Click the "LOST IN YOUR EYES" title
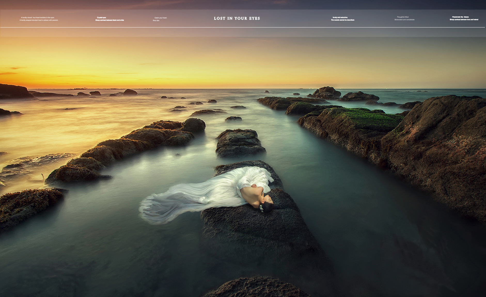The width and height of the screenshot is (486, 297). pyautogui.click(x=237, y=18)
